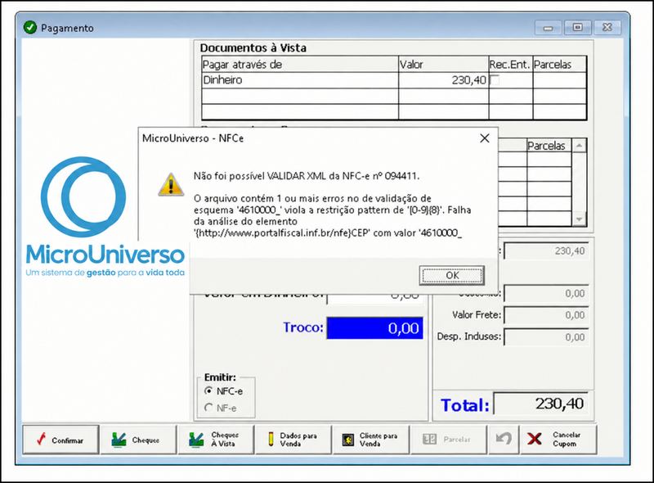The image size is (654, 483).
Task: Select the NFC-e radio option
Action: click(209, 391)
